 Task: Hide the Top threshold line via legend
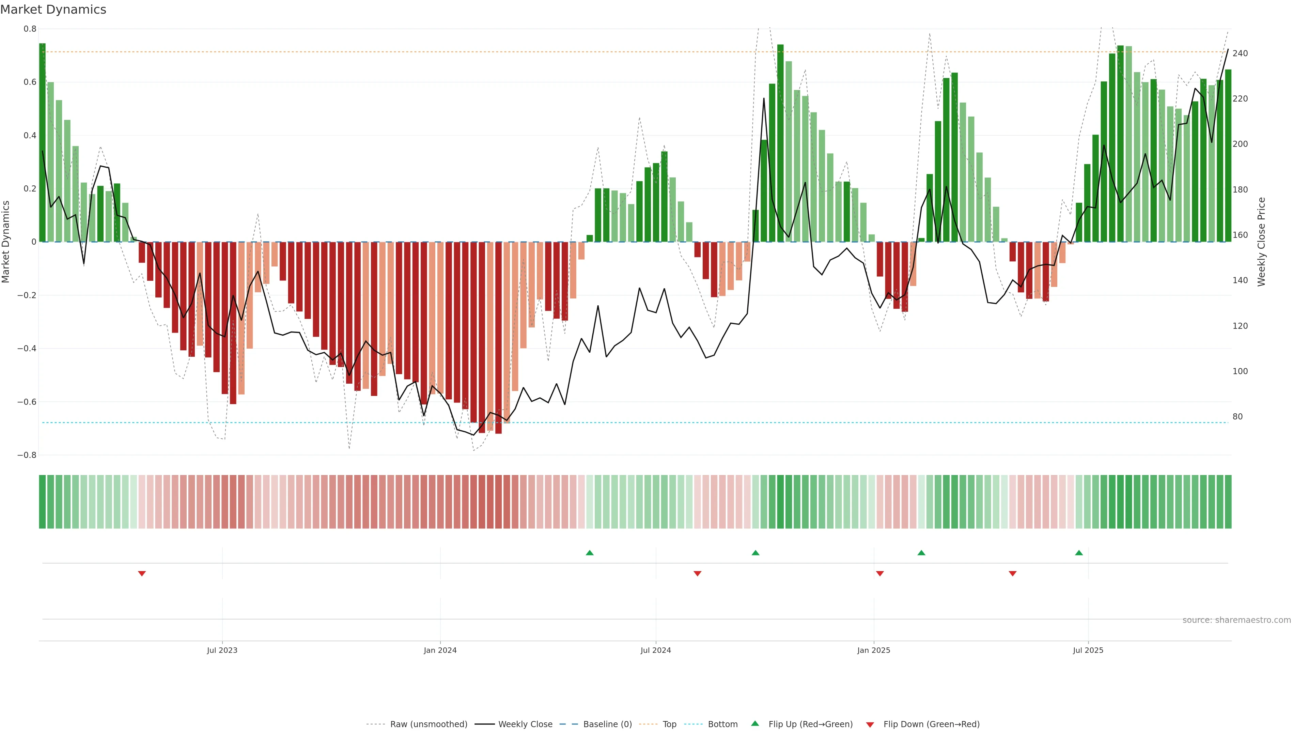point(669,724)
